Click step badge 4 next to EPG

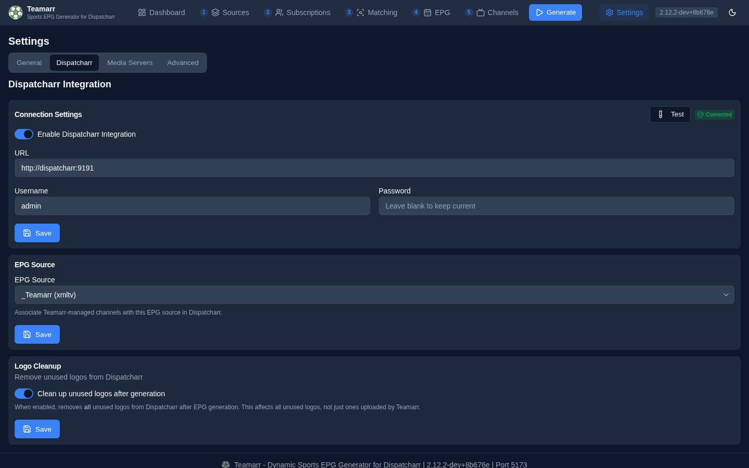click(x=416, y=12)
